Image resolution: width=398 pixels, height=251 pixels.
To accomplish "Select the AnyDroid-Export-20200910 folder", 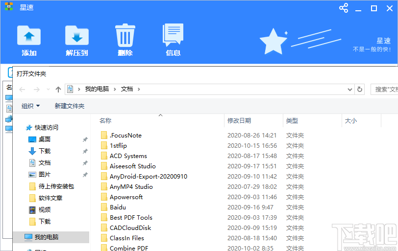I will pos(149,176).
